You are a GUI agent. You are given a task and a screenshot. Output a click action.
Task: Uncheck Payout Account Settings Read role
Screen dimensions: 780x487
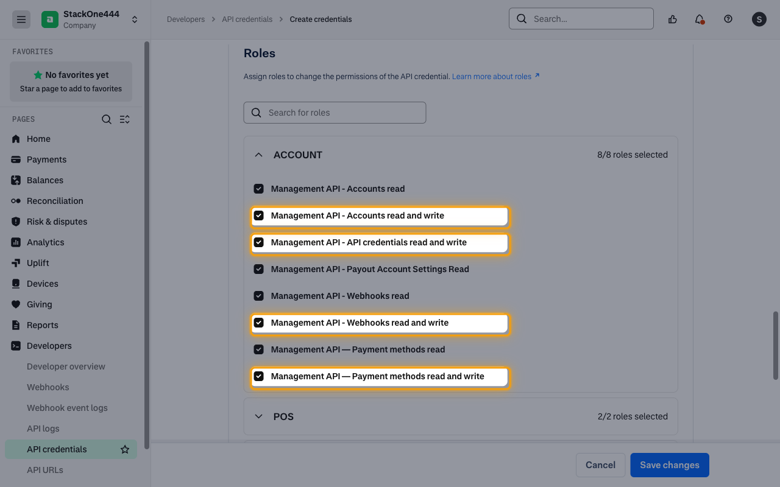click(258, 269)
